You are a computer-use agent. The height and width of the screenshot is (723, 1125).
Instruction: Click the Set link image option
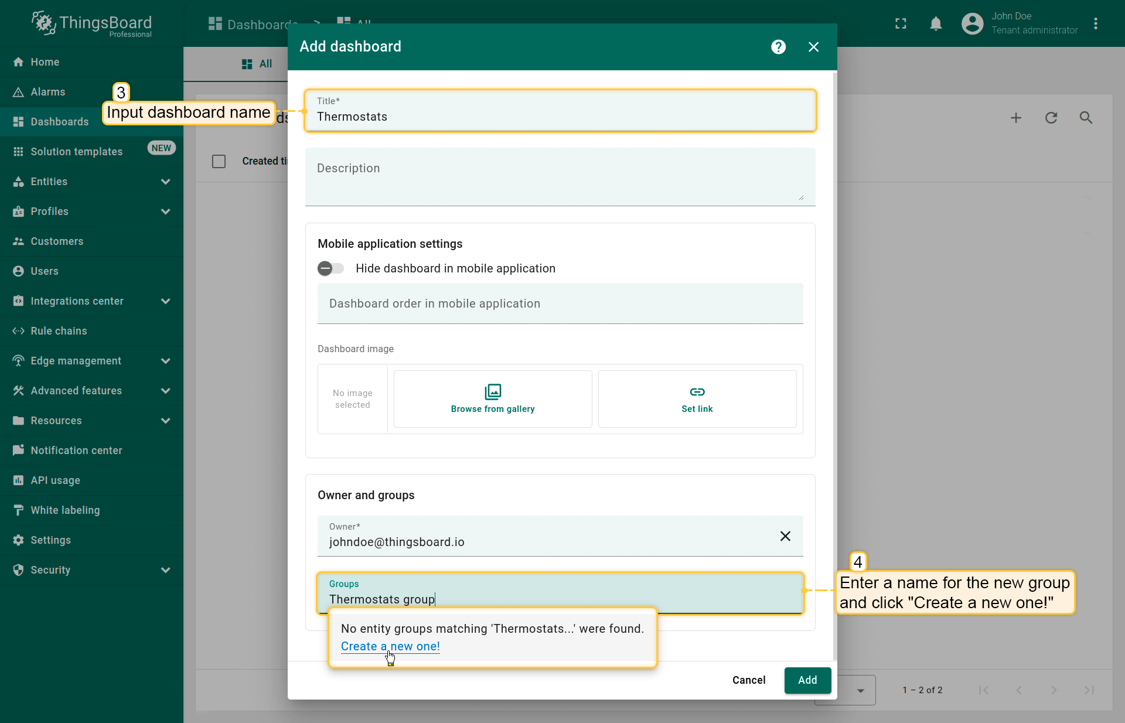coord(697,399)
